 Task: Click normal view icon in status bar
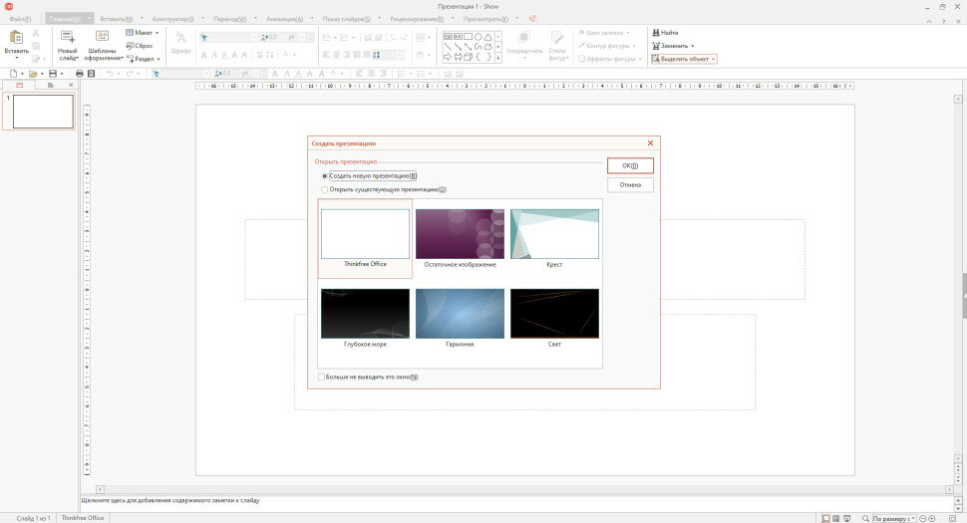click(x=825, y=519)
